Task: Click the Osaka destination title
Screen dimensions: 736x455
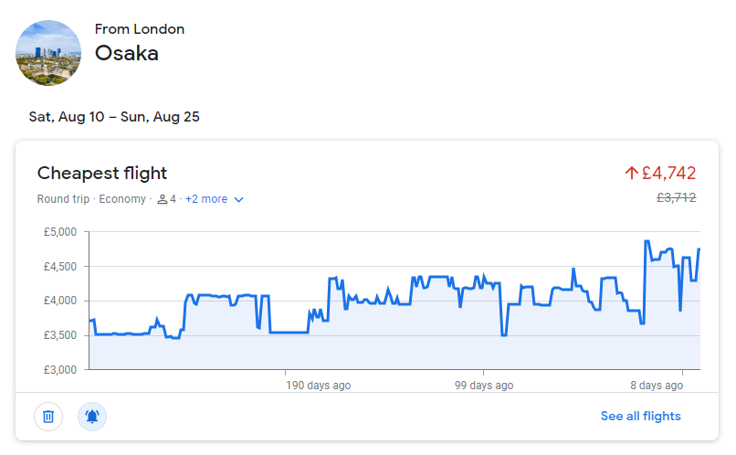Action: click(127, 54)
